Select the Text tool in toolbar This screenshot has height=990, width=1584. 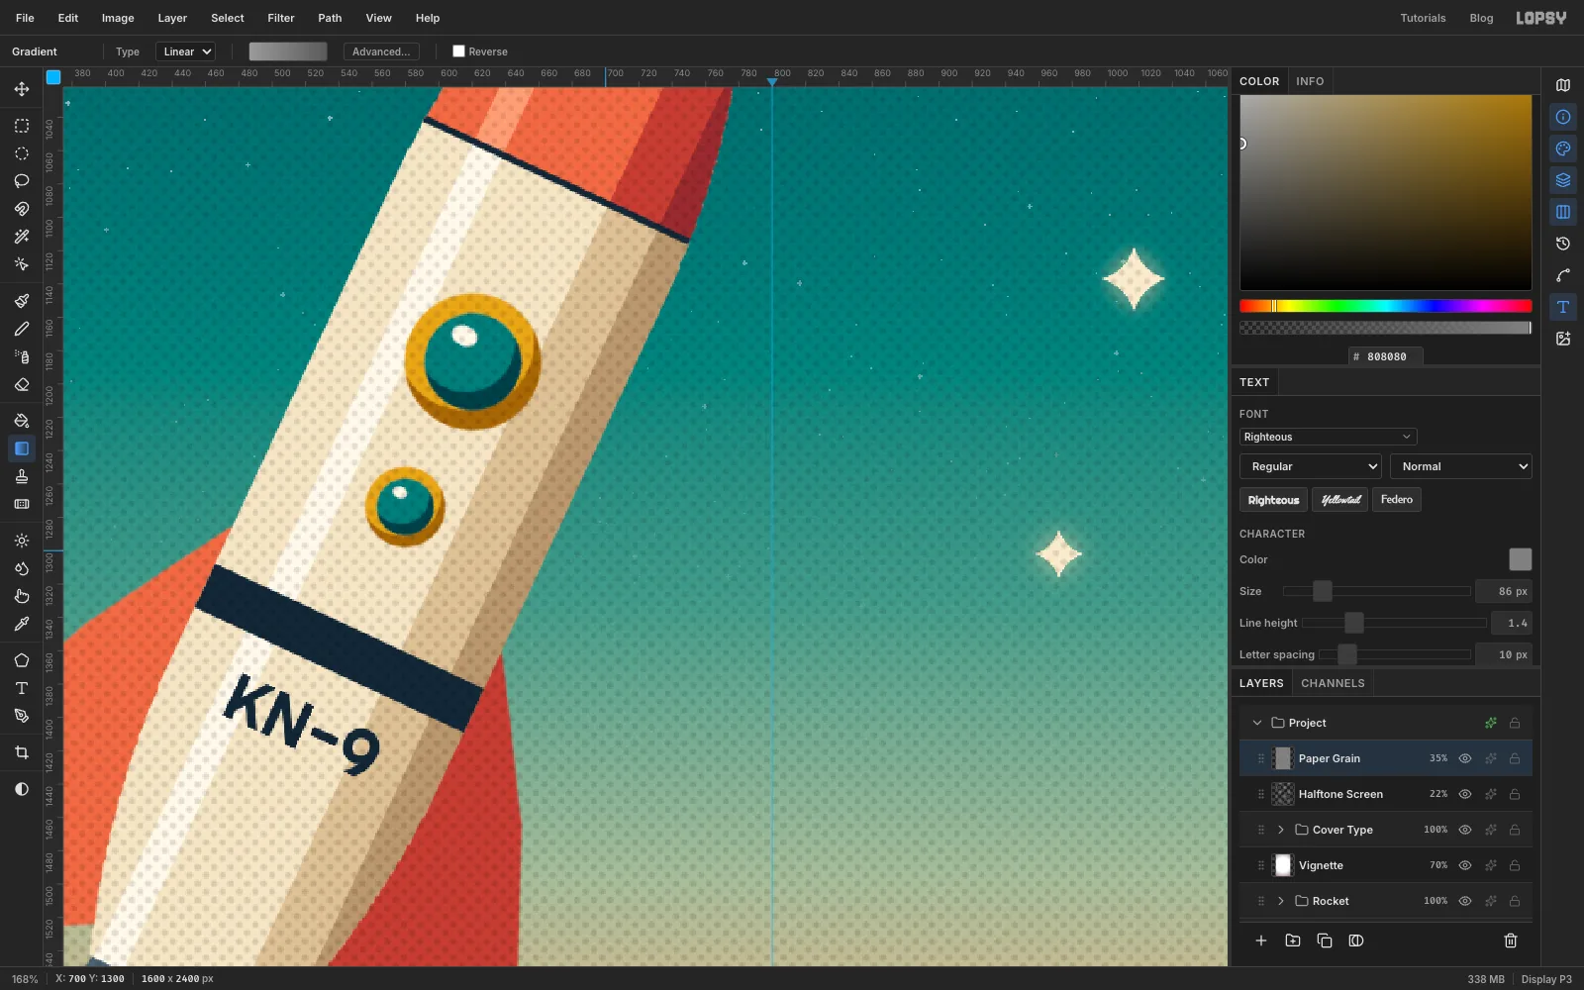pos(22,688)
